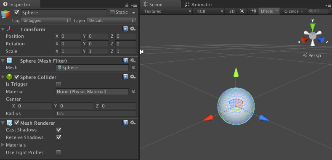Collapse the Transform component foldout
332x160 pixels.
point(3,29)
